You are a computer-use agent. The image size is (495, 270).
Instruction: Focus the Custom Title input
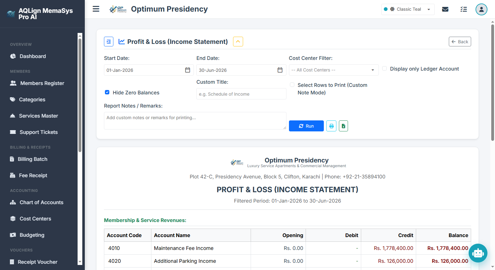pyautogui.click(x=241, y=94)
